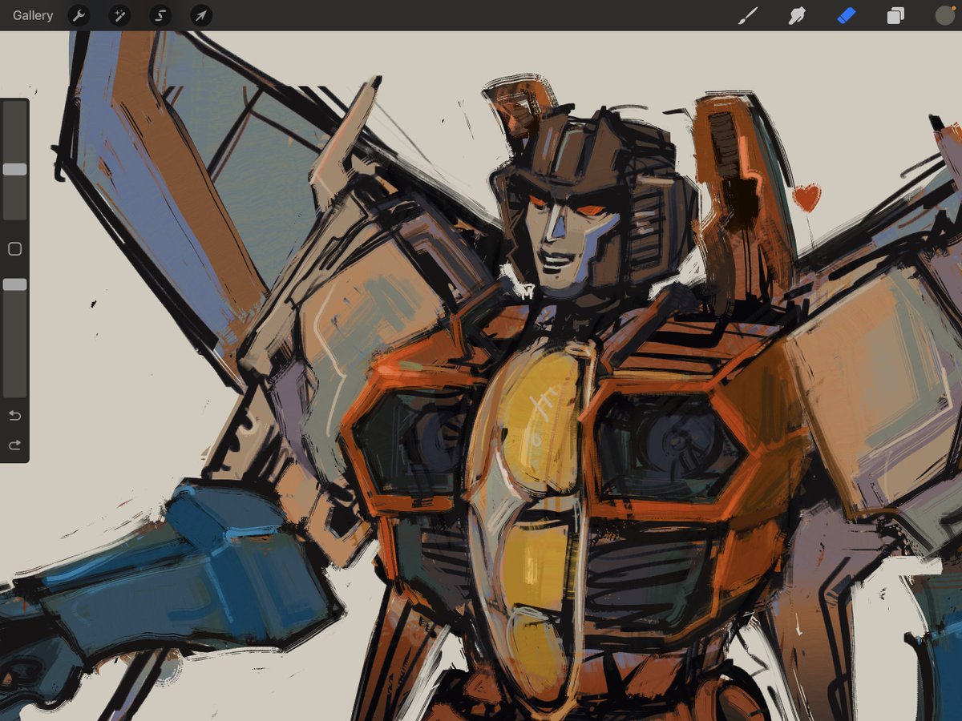Open the Adjustments magic wand menu
Viewport: 962px width, 721px height.
119,15
